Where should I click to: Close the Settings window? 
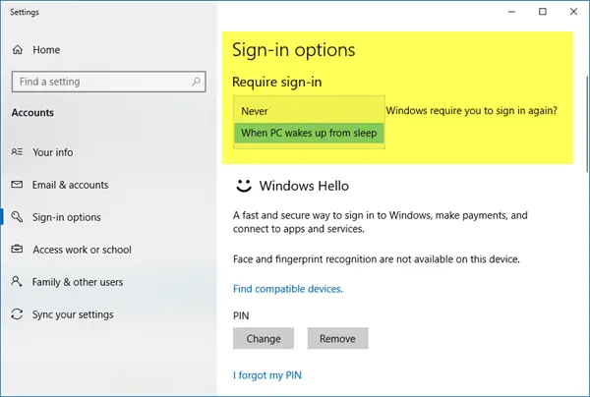[x=573, y=12]
